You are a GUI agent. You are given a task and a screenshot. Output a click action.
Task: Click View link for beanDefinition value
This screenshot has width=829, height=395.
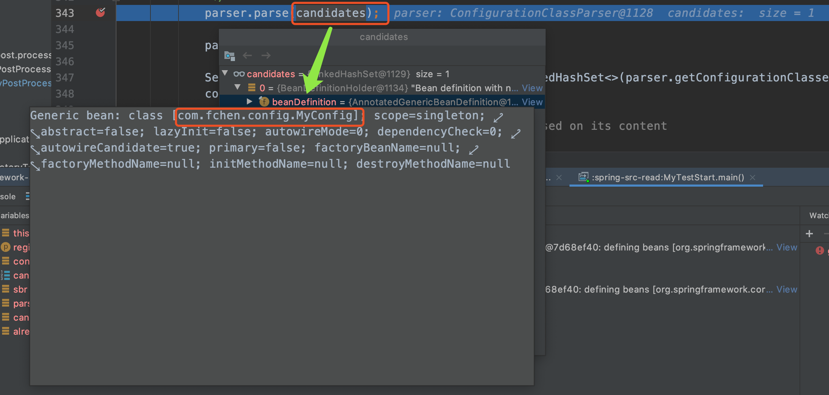click(x=532, y=102)
